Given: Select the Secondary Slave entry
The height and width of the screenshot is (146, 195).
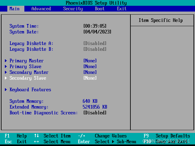Looking at the screenshot, I should [x=28, y=78].
